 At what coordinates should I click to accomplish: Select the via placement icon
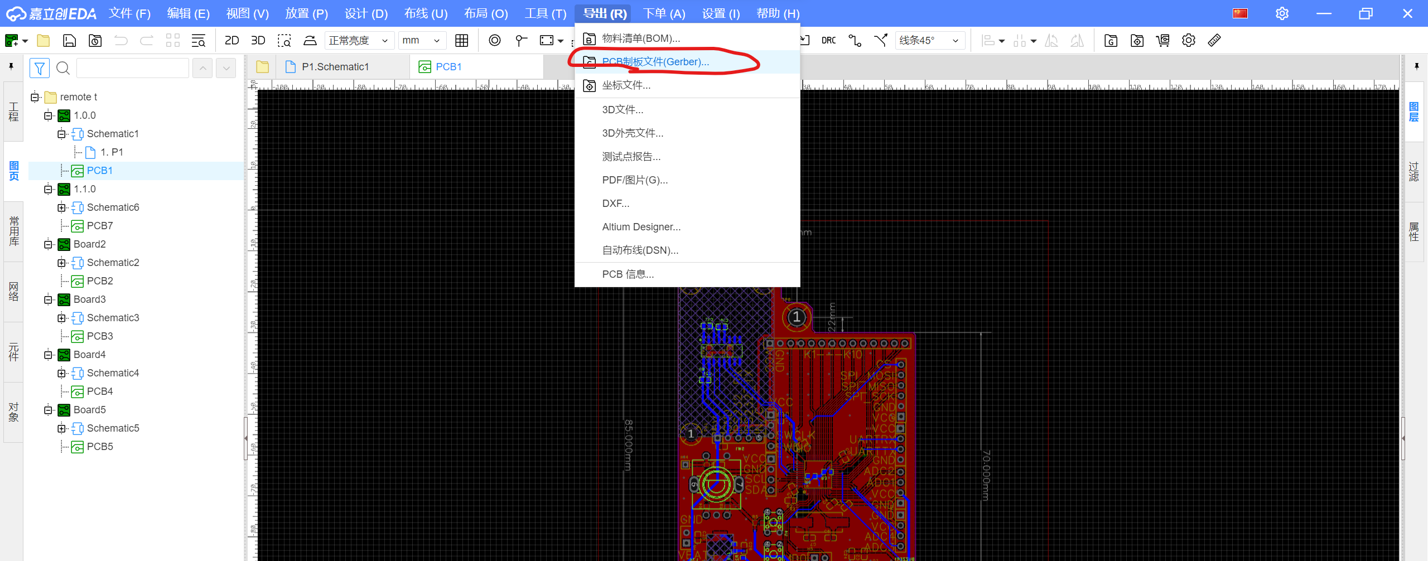495,41
